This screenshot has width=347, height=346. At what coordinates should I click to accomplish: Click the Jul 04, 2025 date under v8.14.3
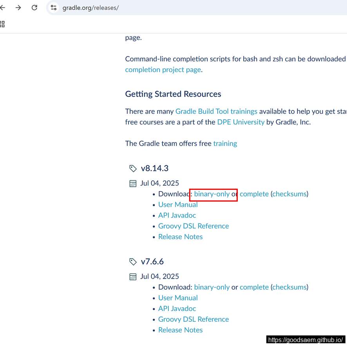[x=159, y=184]
